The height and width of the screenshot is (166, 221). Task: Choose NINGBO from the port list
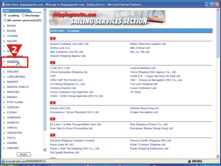point(12,97)
